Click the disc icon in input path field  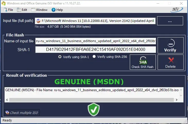coord(38,21)
